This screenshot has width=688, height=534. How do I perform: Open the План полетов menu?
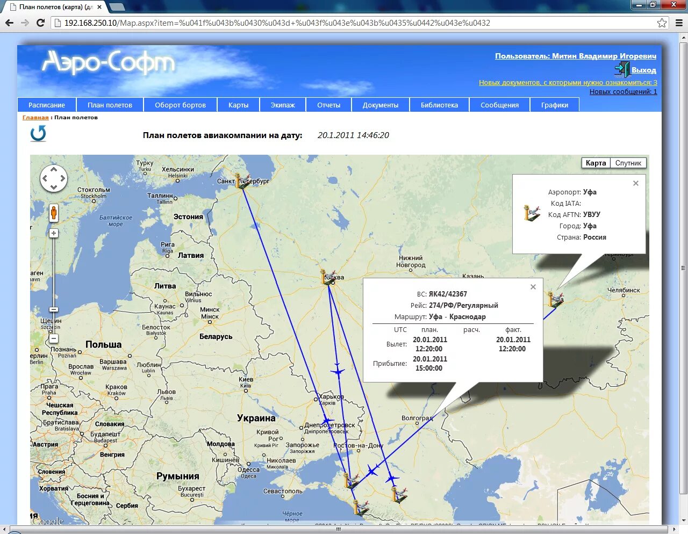pyautogui.click(x=110, y=105)
